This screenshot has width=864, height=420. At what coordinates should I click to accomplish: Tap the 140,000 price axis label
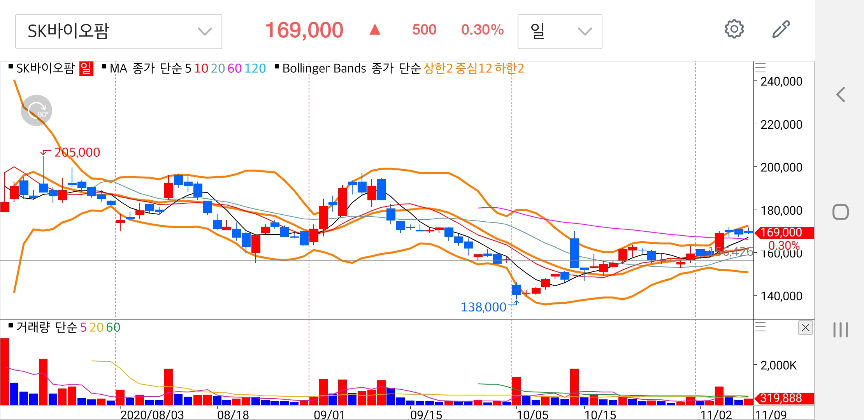781,296
